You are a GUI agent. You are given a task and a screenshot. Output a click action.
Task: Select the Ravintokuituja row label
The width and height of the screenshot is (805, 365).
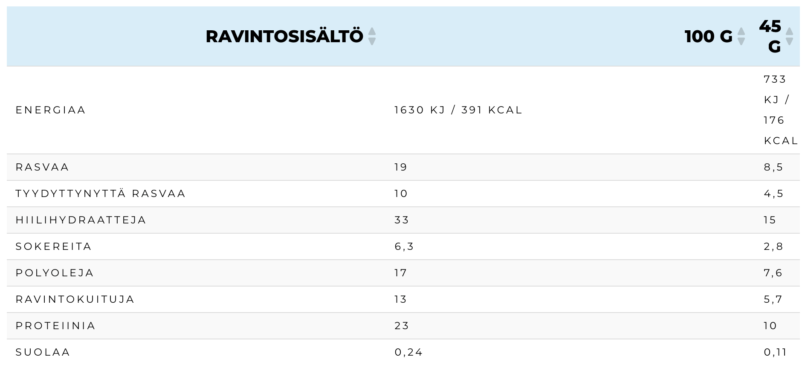pos(75,299)
